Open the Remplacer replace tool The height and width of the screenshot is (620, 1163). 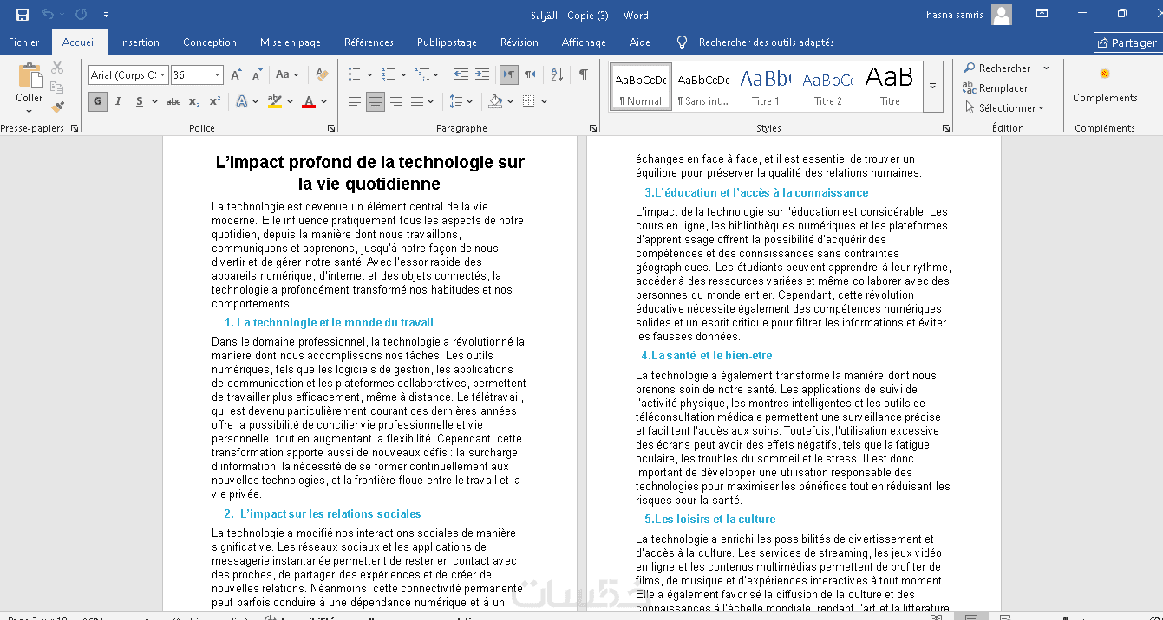click(x=995, y=87)
